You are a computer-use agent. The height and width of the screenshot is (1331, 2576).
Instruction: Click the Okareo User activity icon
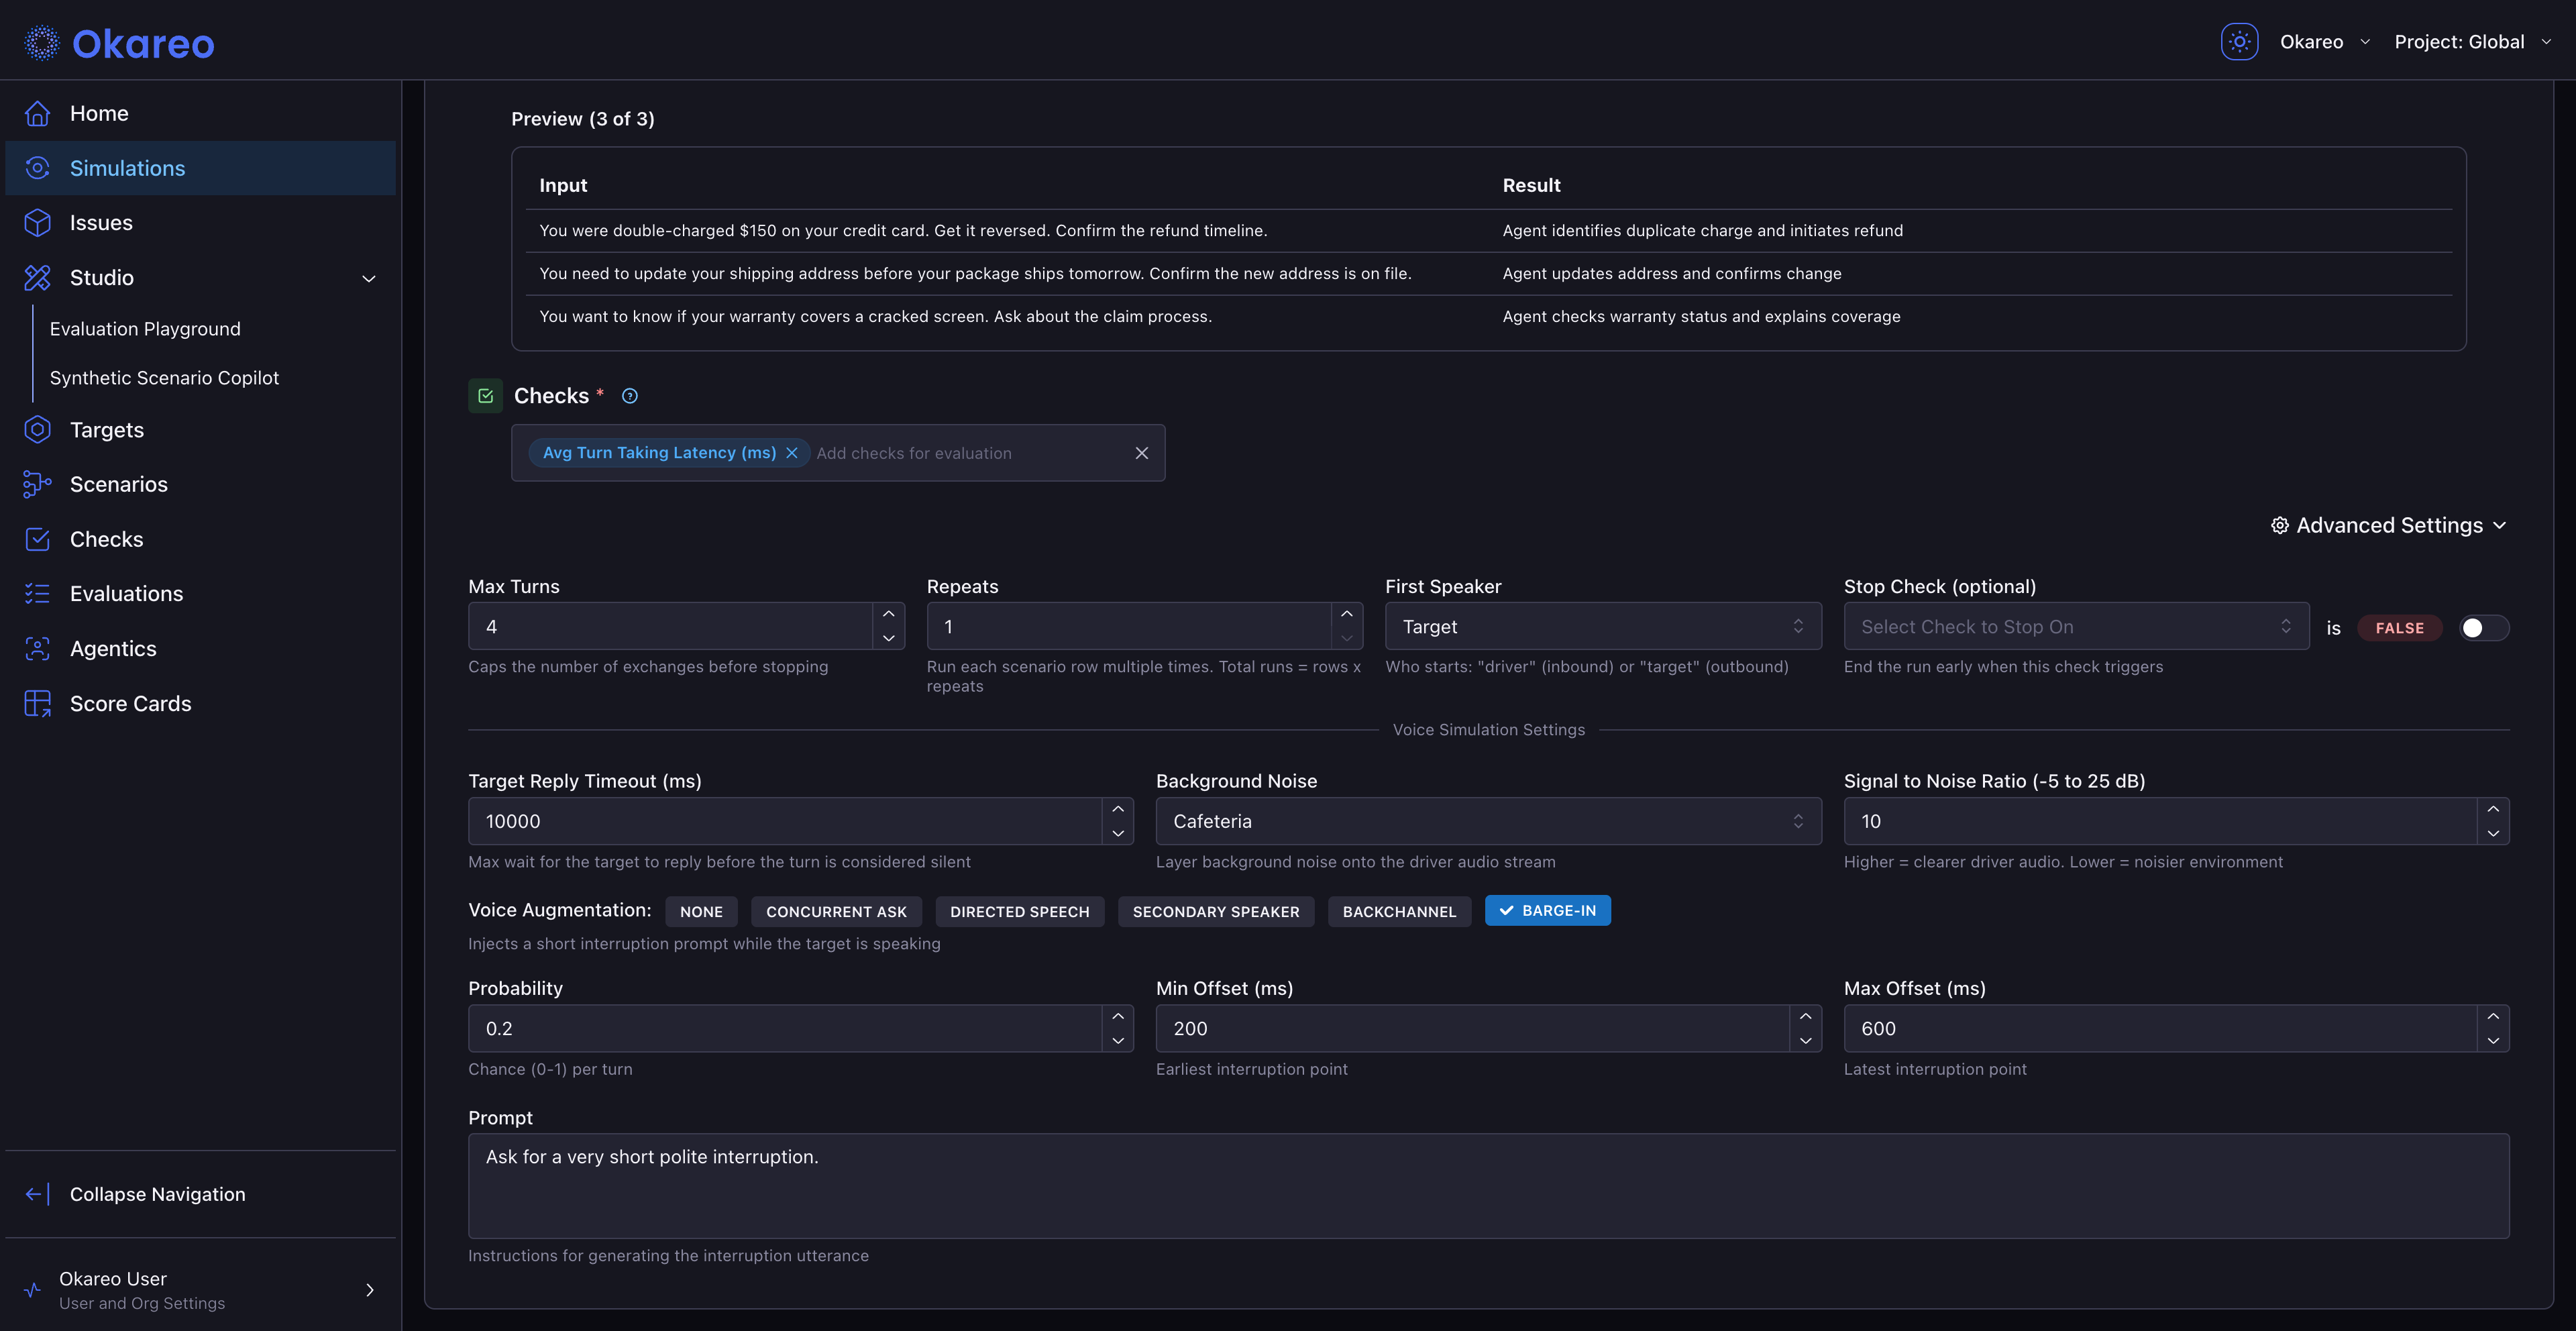click(x=33, y=1290)
